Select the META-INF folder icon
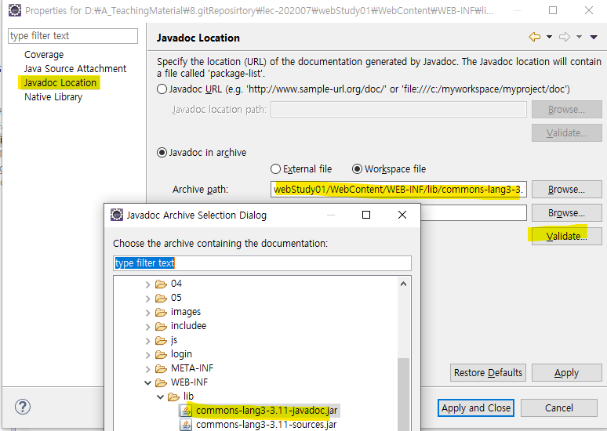The height and width of the screenshot is (431, 607). coord(161,369)
